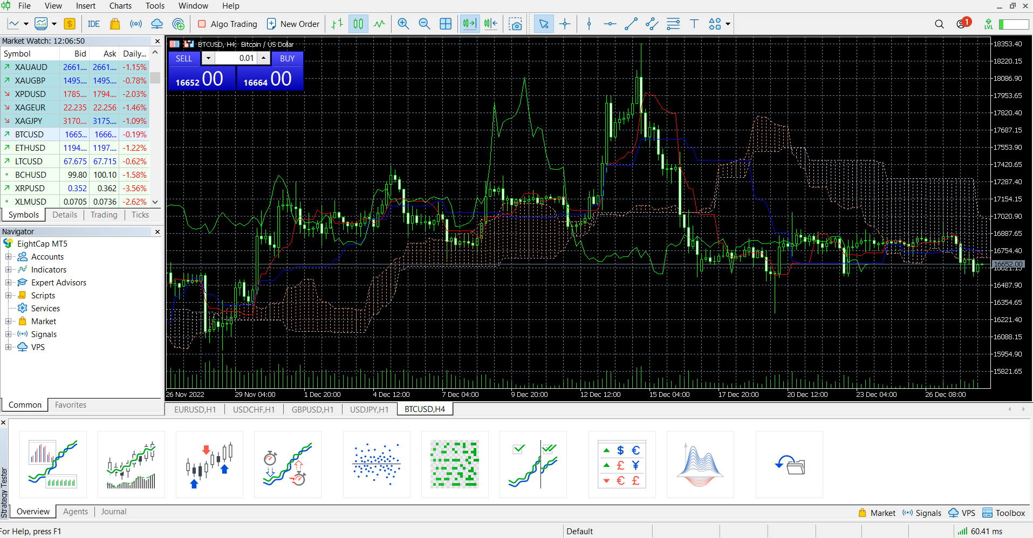Open the EURUSD,H1 chart tab
Viewport: 1033px width, 538px height.
[195, 409]
